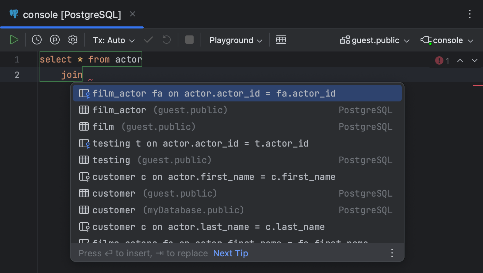
Task: Open the Tx: Auto transaction mode dropdown
Action: (113, 40)
